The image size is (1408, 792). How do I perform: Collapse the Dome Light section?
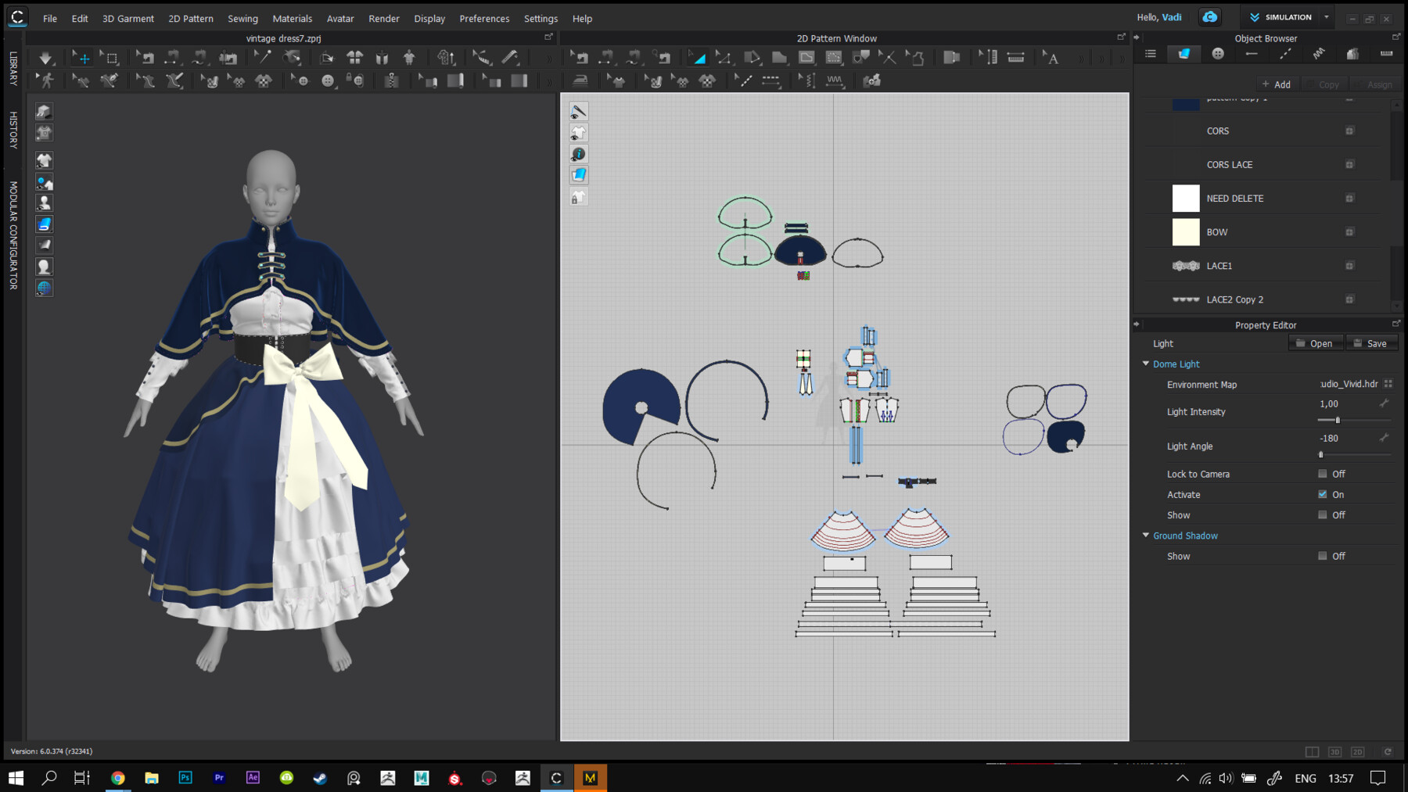click(x=1146, y=364)
